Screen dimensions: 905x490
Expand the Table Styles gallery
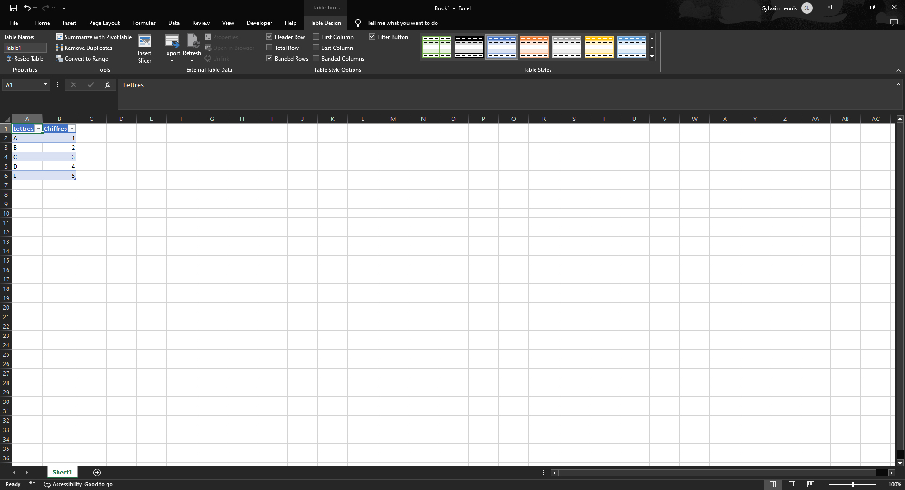click(652, 57)
